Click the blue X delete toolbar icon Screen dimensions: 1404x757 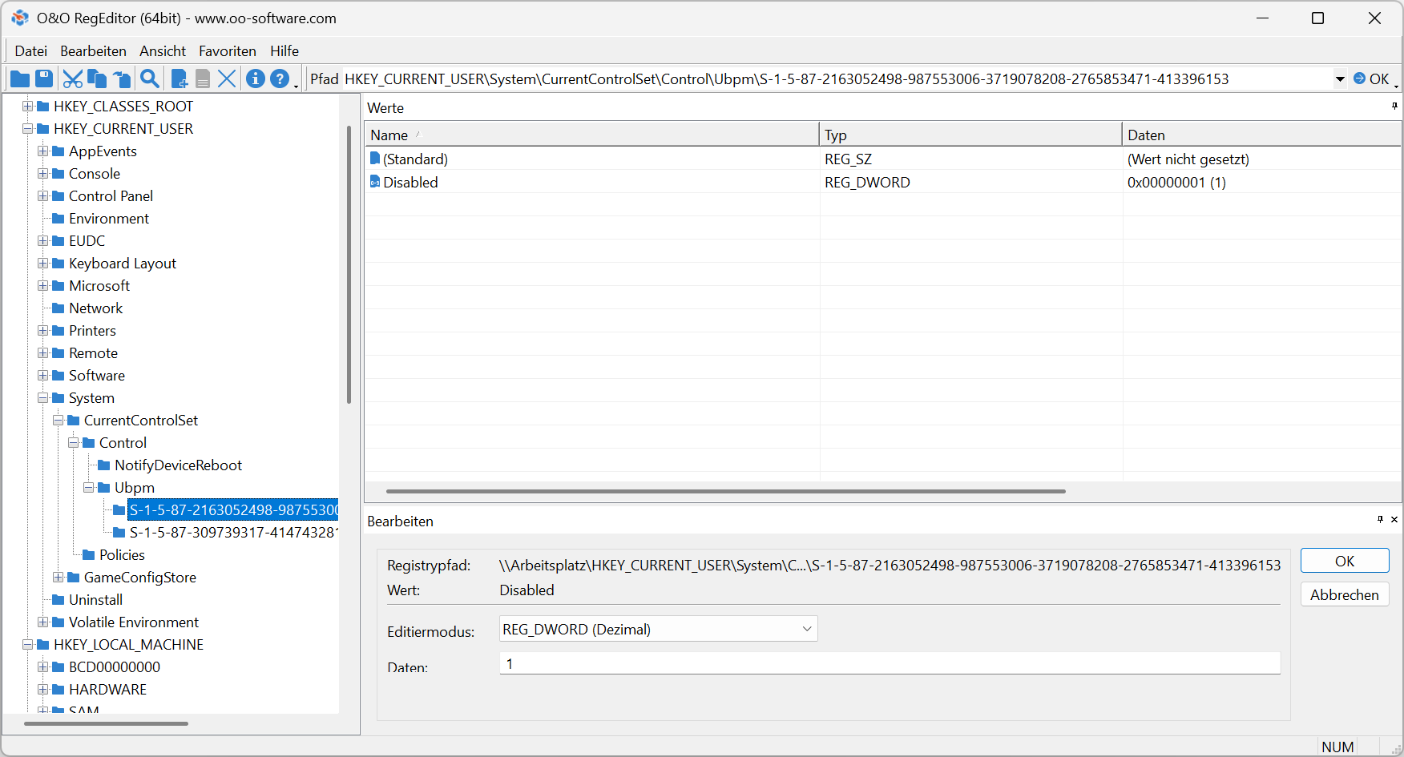pyautogui.click(x=227, y=79)
